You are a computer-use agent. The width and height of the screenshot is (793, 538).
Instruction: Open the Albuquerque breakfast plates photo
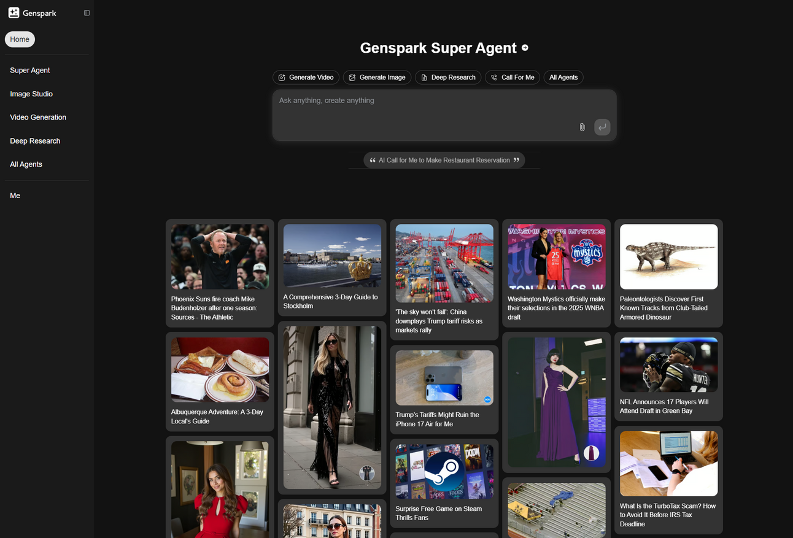click(220, 370)
